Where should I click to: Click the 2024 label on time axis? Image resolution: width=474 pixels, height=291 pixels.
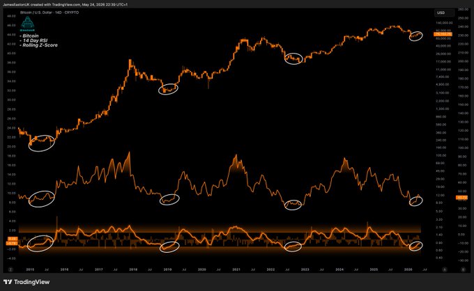(339, 269)
